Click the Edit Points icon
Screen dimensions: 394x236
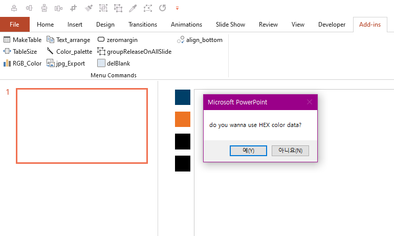pos(148,8)
